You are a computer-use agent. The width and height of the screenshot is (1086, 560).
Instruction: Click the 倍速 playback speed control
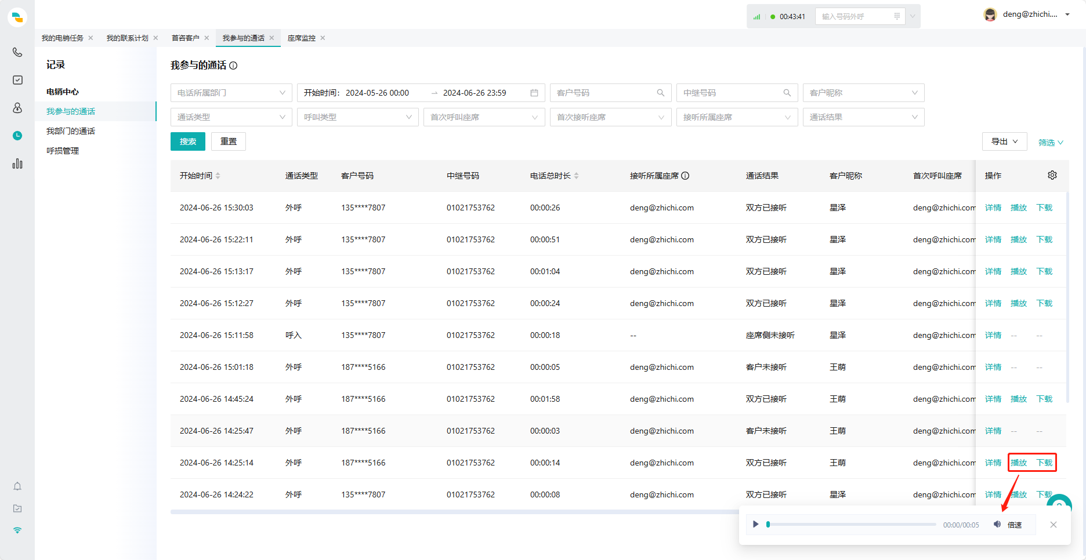(x=1015, y=525)
